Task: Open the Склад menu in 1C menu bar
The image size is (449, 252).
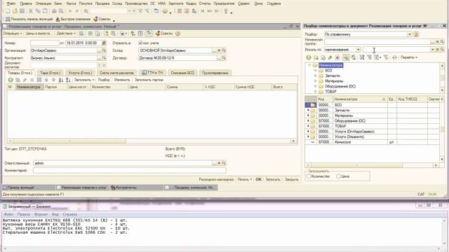Action: click(117, 3)
